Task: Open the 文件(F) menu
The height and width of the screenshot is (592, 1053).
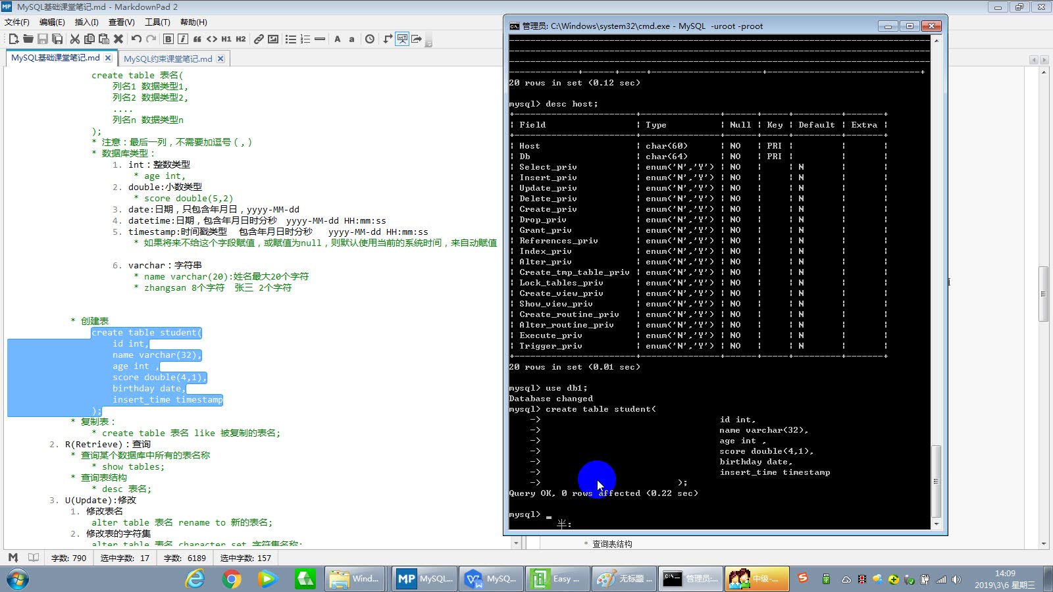Action: 17,22
